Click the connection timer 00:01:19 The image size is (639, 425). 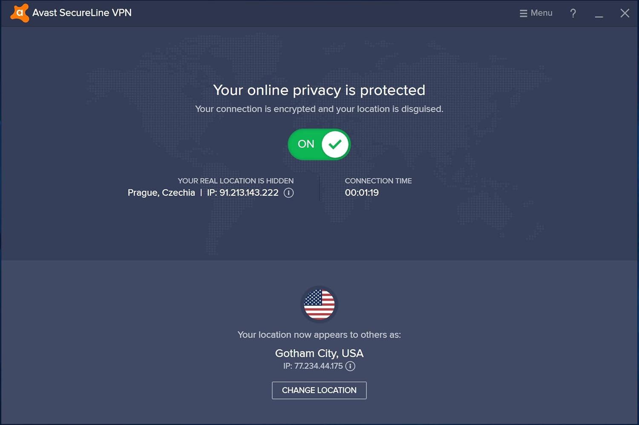pos(362,193)
